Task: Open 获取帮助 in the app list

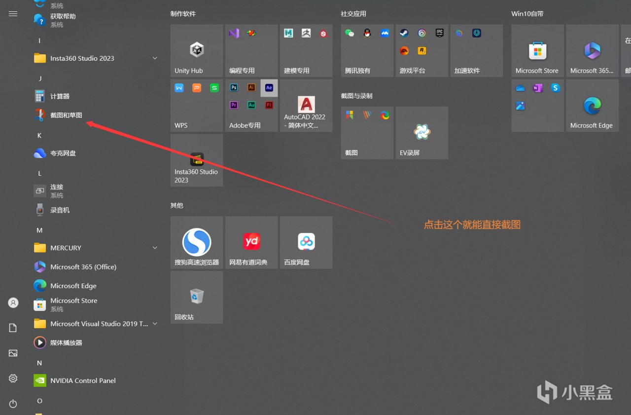Action: coord(96,20)
